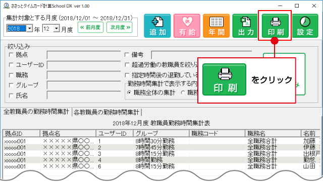Enable the ユーザーID filter checkbox
The width and height of the screenshot is (323, 183).
coord(11,65)
